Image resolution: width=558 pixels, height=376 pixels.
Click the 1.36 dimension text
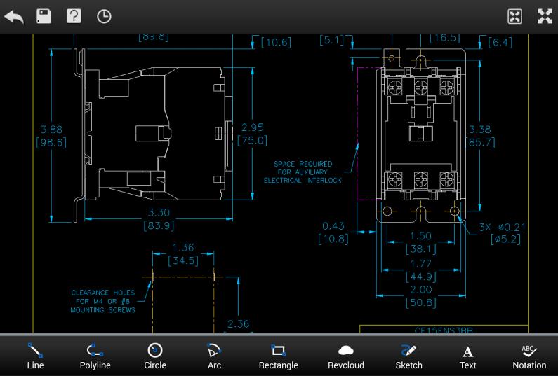183,247
